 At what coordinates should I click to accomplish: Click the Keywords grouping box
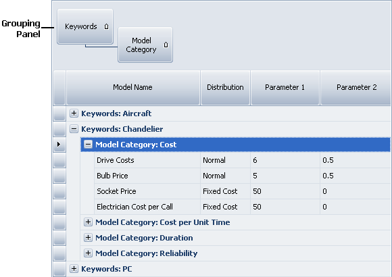(85, 26)
